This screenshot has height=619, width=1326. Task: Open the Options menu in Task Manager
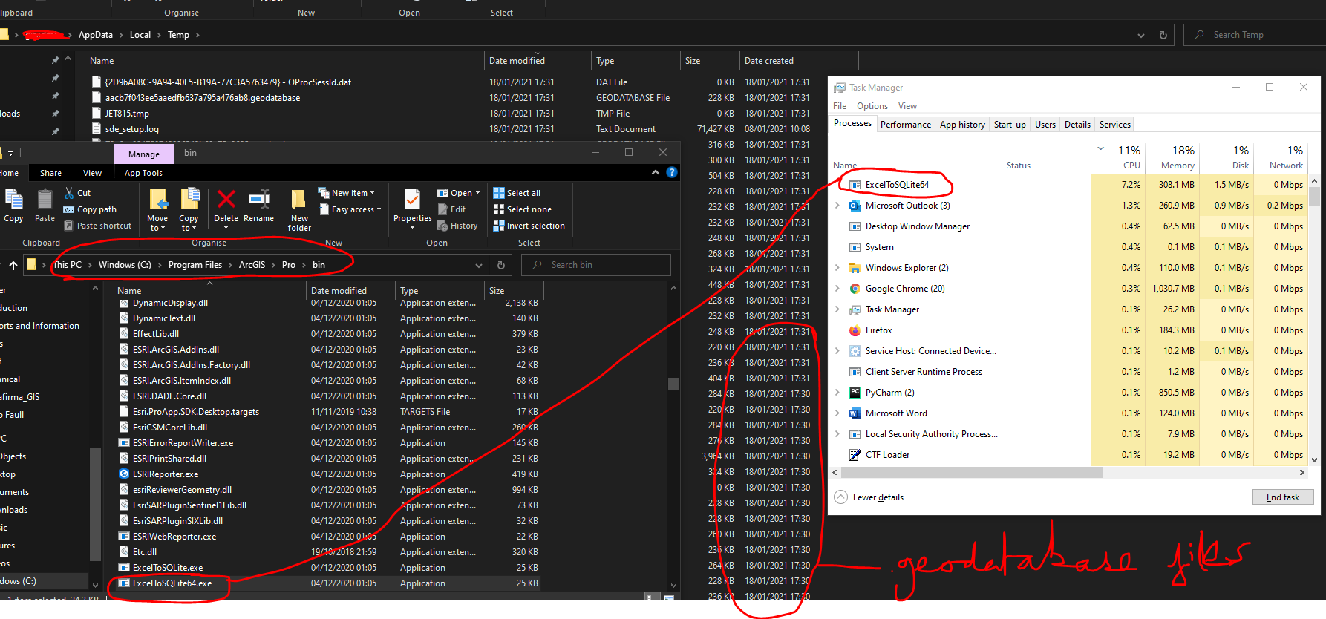pos(872,106)
